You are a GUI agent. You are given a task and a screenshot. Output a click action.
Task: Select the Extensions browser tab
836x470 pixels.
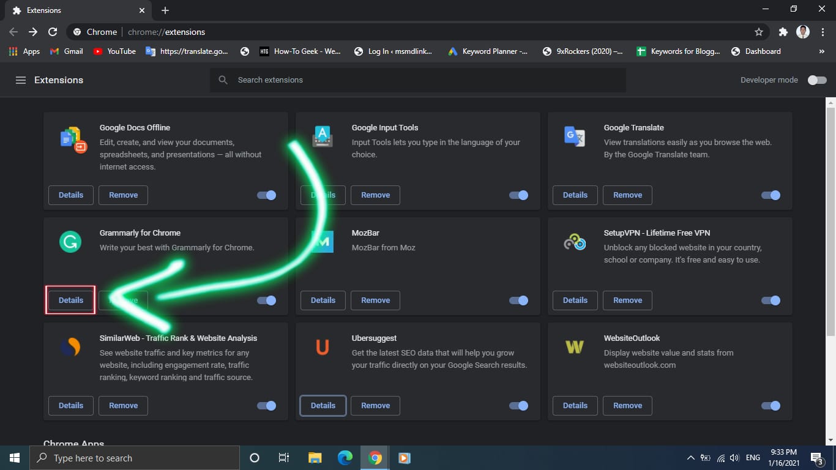tap(80, 10)
